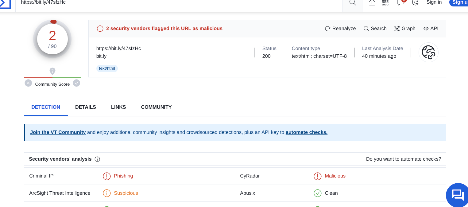Click the Abusix Clean checkmark icon
This screenshot has width=468, height=207.
(317, 193)
